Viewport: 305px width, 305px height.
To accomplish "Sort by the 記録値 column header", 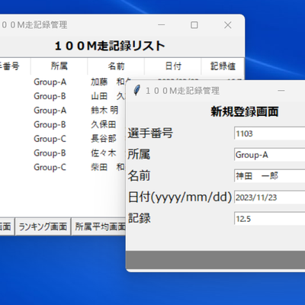I will (x=223, y=66).
